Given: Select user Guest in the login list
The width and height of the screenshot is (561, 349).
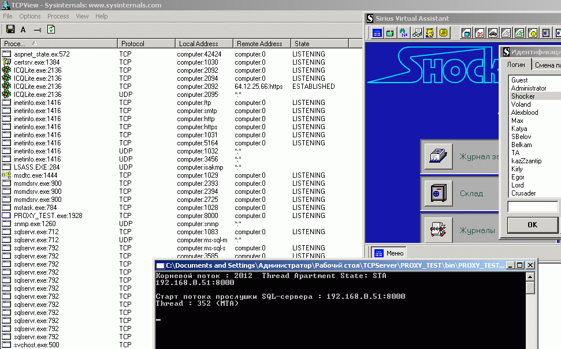Looking at the screenshot, I should click(x=519, y=80).
